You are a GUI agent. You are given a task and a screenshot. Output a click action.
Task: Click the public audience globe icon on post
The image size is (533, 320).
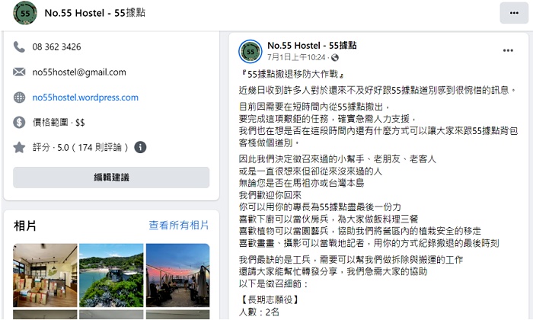(335, 57)
